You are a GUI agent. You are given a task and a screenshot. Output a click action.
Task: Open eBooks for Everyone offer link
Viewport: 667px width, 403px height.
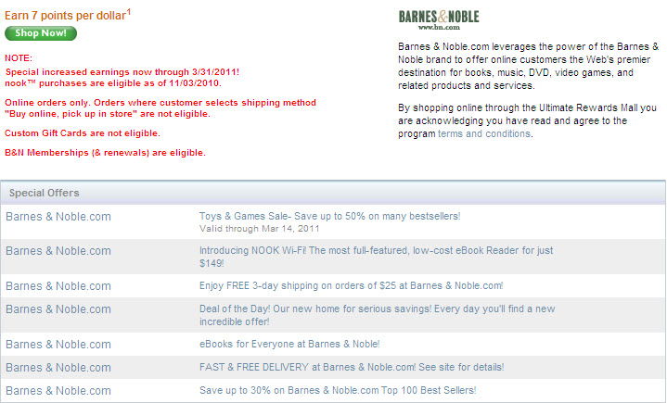point(289,344)
